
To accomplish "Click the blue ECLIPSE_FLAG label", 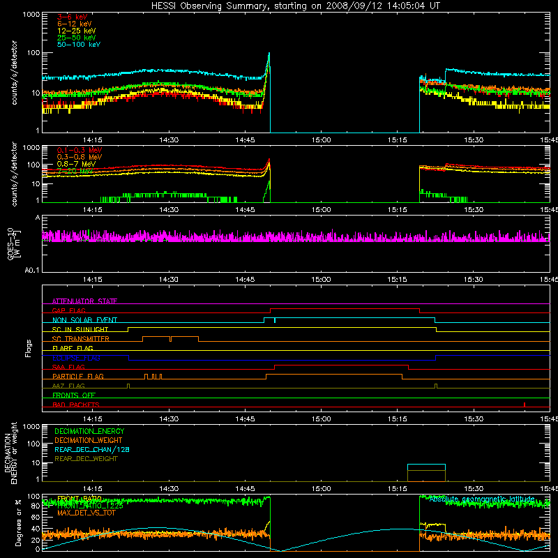I will 76,358.
